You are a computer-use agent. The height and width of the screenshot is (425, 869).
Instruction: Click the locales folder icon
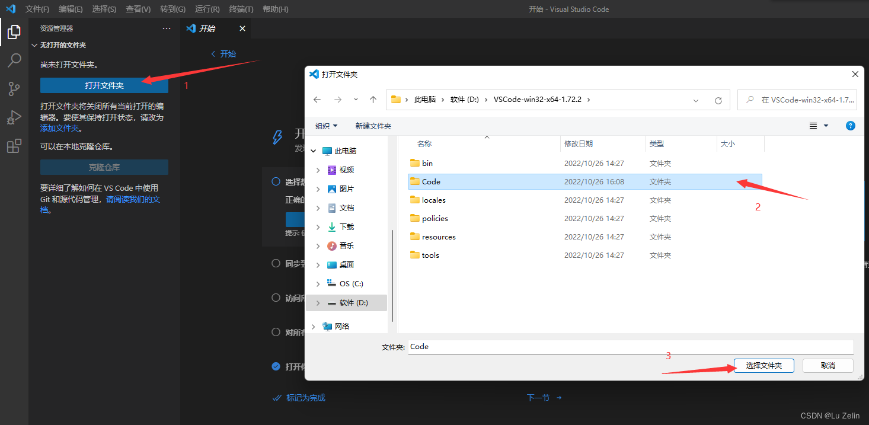(415, 200)
